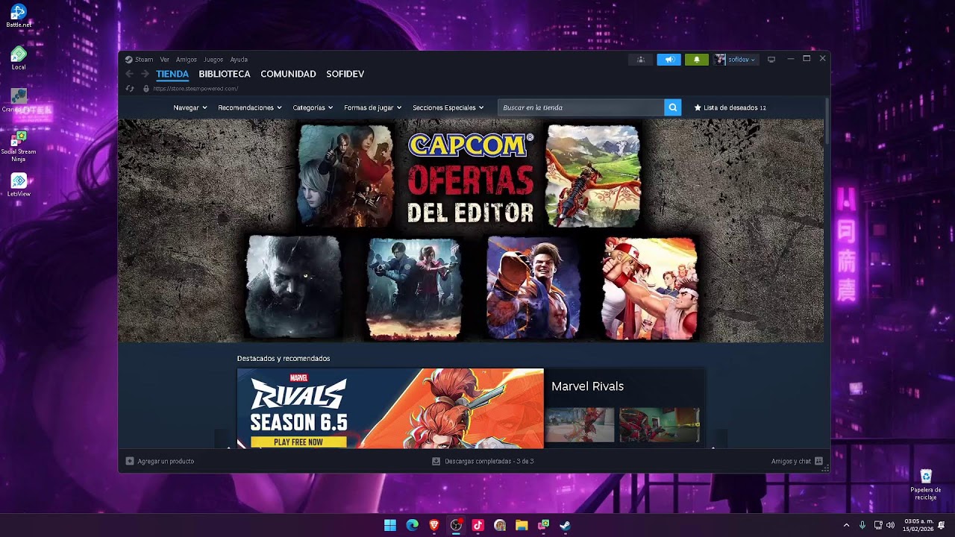The image size is (955, 537).
Task: Switch to OBS Studio in taskbar
Action: (x=456, y=525)
